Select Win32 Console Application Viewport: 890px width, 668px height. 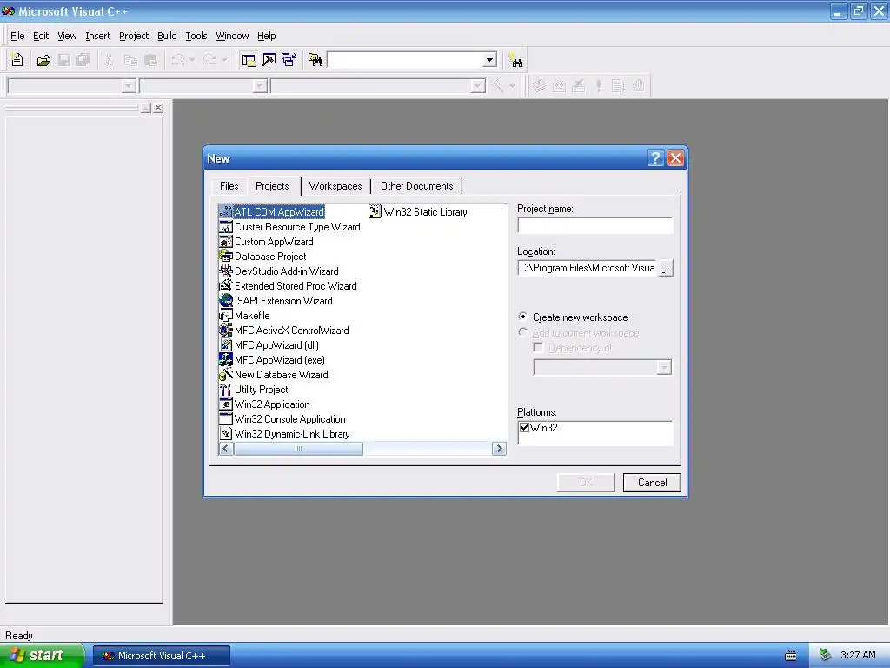[282, 418]
